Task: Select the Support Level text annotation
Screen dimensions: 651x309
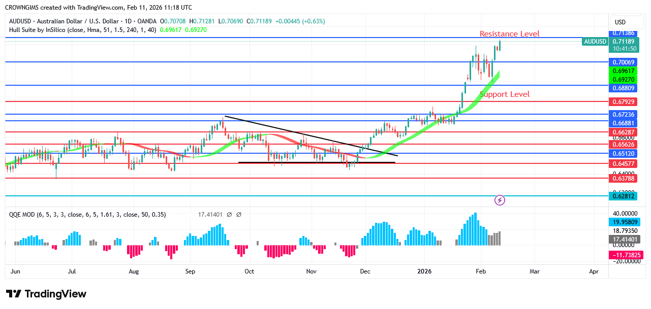Action: [505, 94]
